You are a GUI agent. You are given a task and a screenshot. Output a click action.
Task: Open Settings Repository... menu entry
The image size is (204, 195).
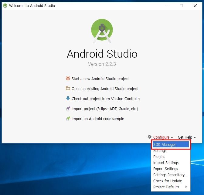click(171, 175)
